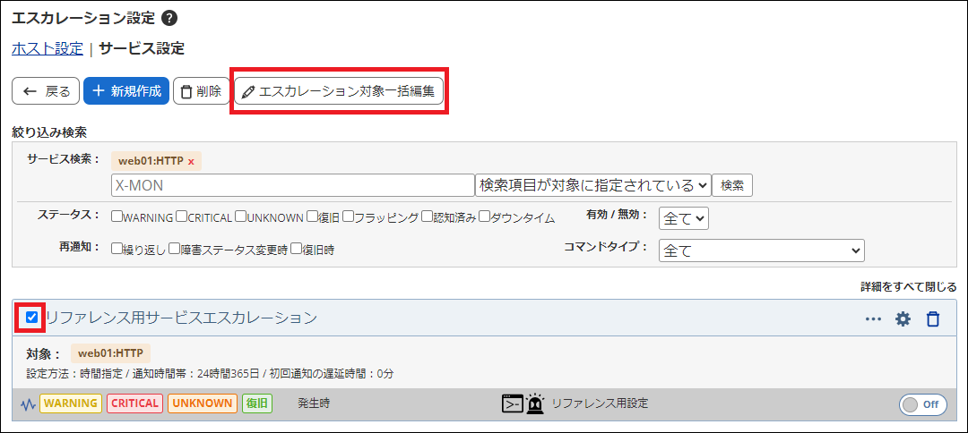968x433 pixels.
Task: Toggle the escalation Off switch on
Action: [922, 404]
